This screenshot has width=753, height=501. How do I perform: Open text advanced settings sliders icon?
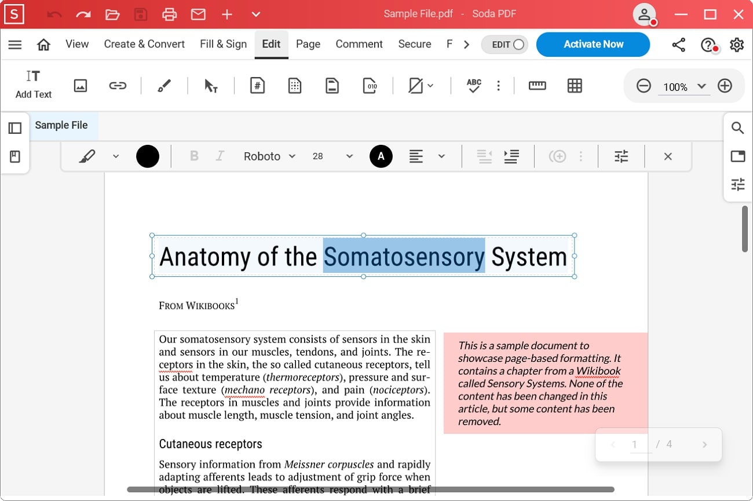(621, 156)
